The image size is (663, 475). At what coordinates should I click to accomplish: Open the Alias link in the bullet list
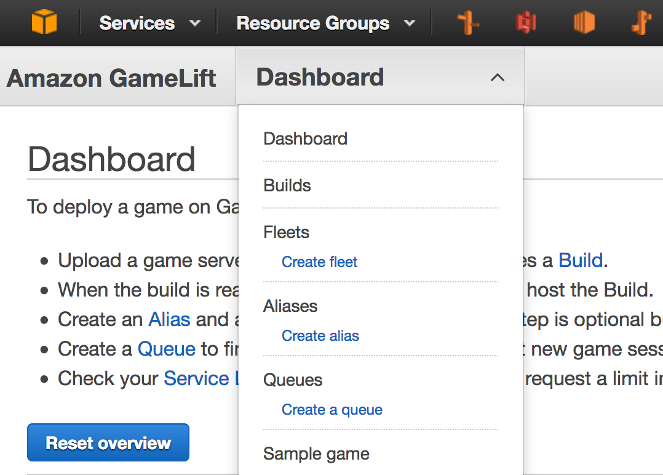(x=169, y=319)
